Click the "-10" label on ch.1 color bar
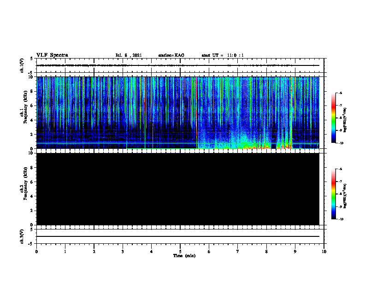 (x=341, y=143)
